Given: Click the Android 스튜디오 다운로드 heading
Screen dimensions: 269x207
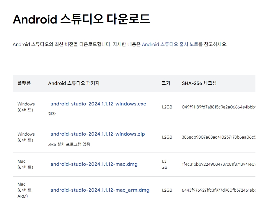Looking at the screenshot, I should (81, 19).
